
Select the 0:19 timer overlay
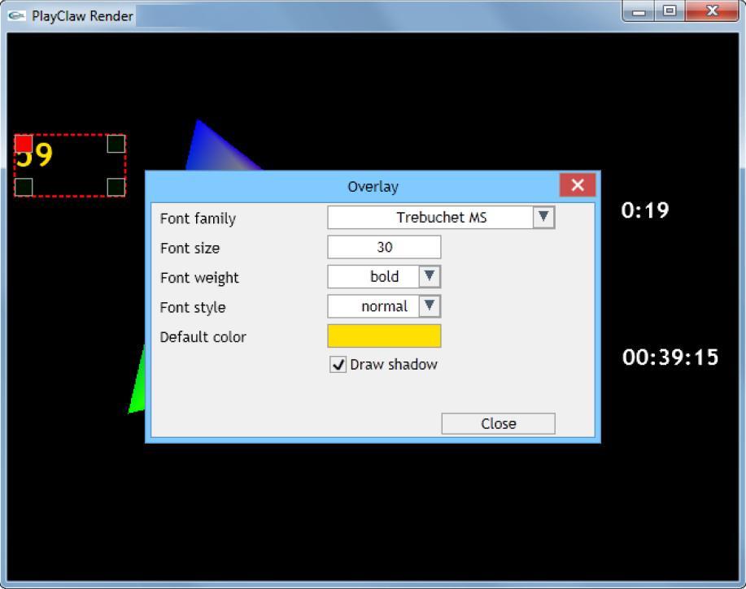tap(644, 210)
